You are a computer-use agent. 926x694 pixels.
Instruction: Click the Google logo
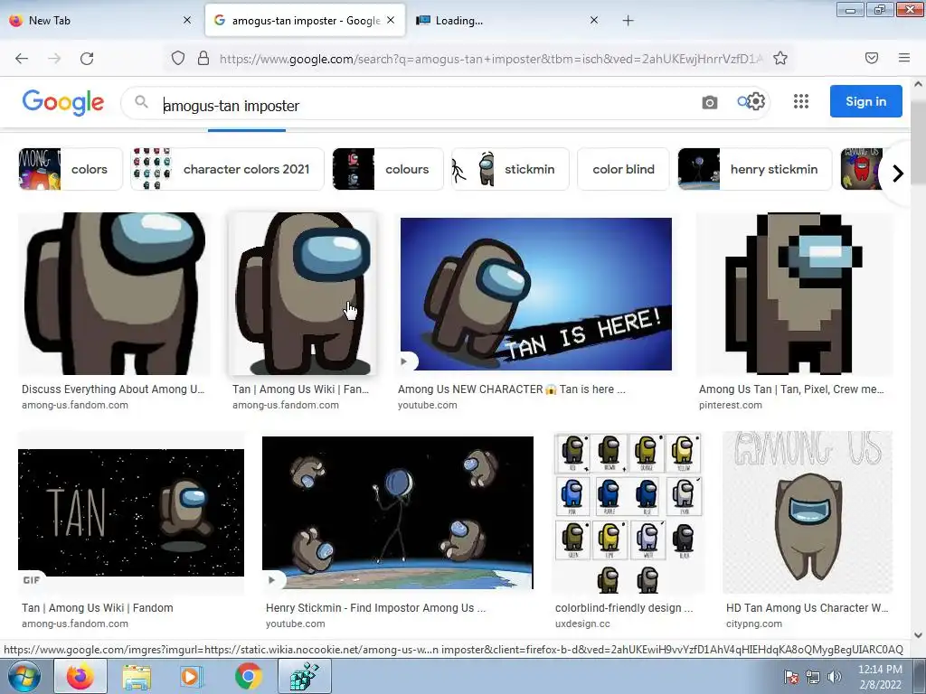click(x=63, y=102)
